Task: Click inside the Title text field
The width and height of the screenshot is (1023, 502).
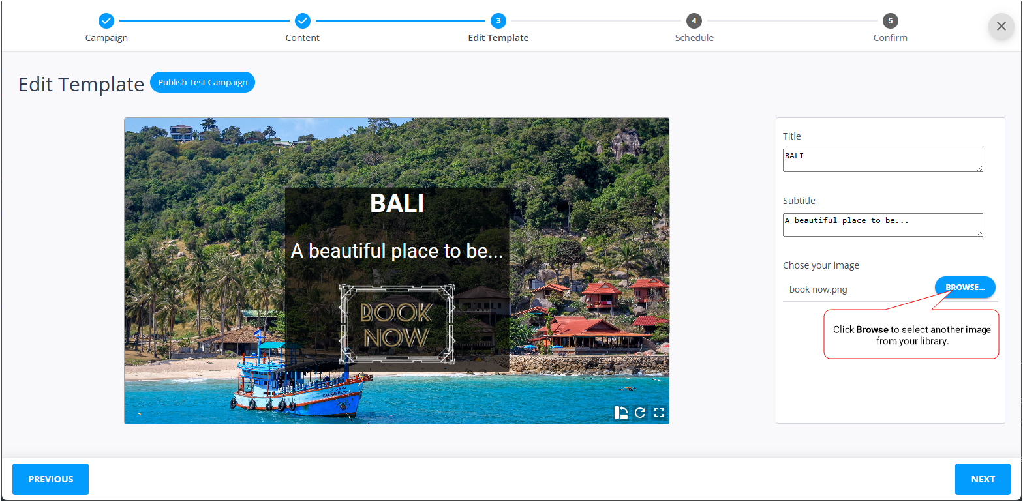Action: click(x=882, y=160)
